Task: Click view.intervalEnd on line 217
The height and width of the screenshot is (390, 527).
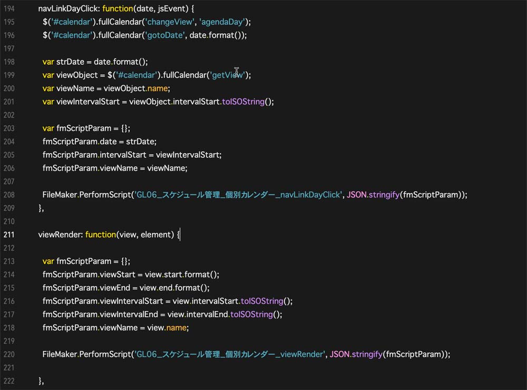Action: 198,315
